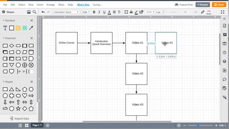The height and width of the screenshot is (129, 229).
Task: Zoom out with the minus button
Action: tap(185, 125)
